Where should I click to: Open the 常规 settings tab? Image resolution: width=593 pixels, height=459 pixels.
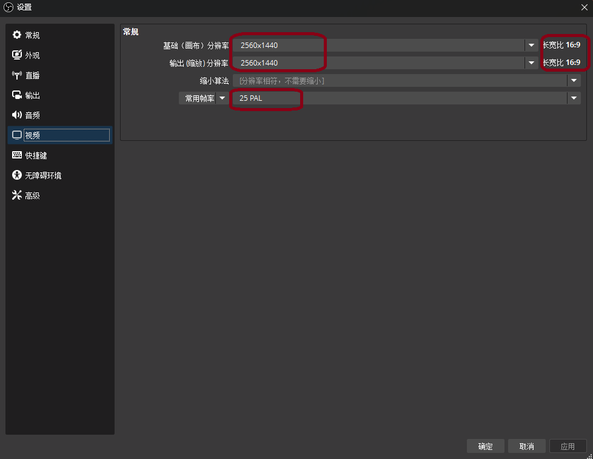tap(60, 35)
